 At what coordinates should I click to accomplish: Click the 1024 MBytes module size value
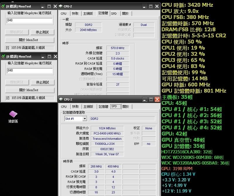click(x=107, y=128)
